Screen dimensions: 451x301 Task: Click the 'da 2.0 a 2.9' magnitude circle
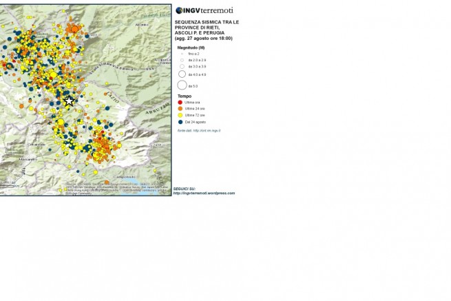click(182, 60)
